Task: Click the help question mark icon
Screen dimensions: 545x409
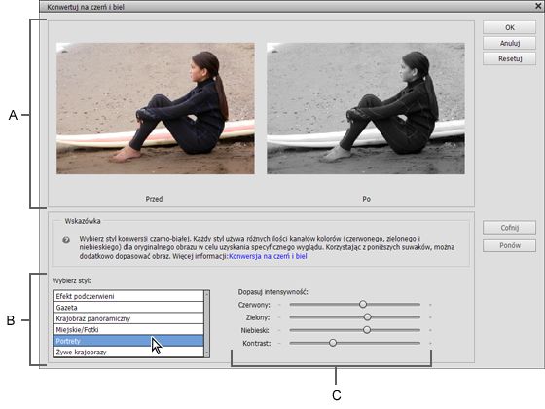Action: [66, 240]
